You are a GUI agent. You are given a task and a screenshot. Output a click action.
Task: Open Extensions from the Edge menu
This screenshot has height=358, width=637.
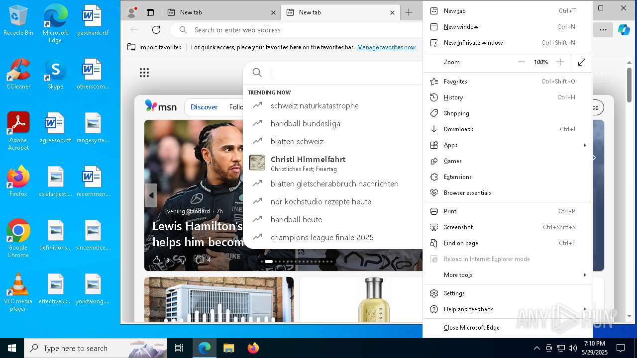tap(508, 177)
